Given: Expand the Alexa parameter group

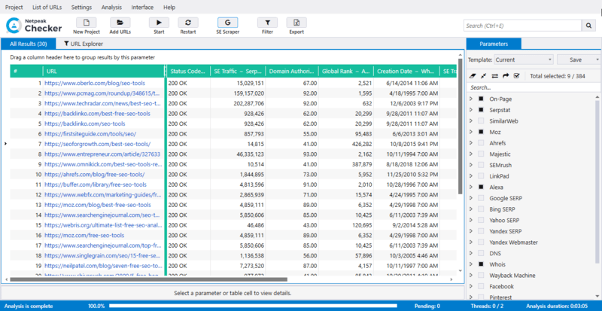Looking at the screenshot, I should click(471, 187).
